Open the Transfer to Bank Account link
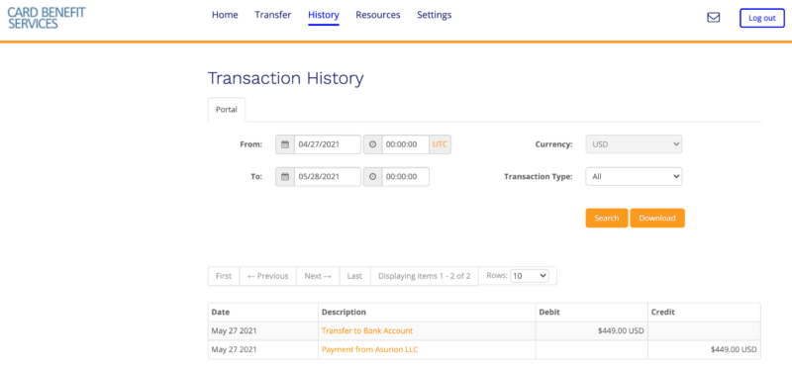The image size is (792, 369). point(367,330)
